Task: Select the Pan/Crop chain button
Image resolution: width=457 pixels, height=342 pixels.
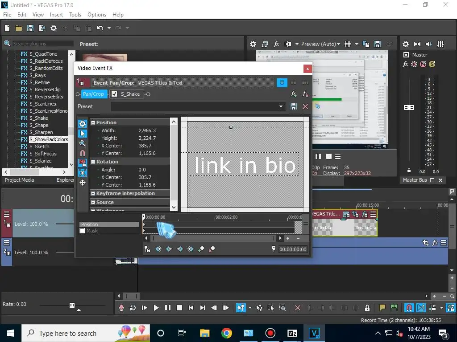Action: coord(93,94)
